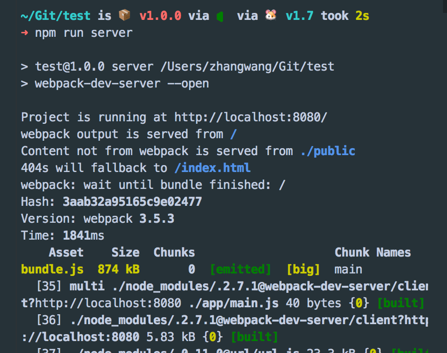Screen dimensions: 447x353
Task: Click the hash 3aab32a95165c9e02477
Action: point(132,202)
